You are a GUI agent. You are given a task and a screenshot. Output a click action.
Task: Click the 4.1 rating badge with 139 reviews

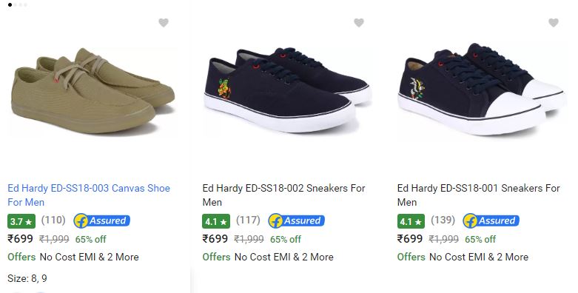point(411,221)
